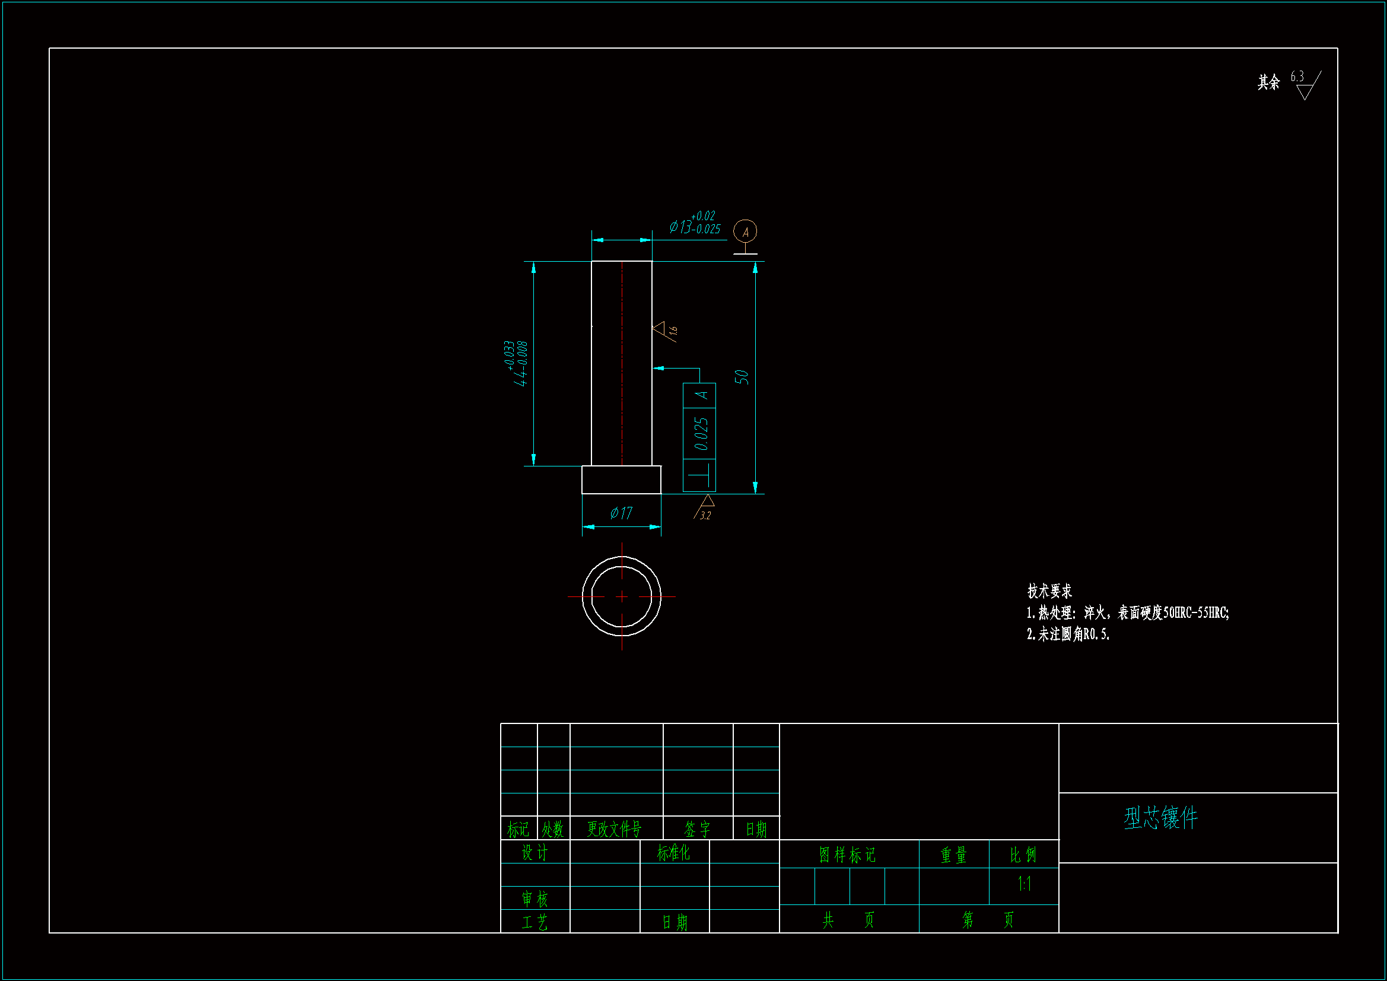
Task: Click the 设计 label in title block
Action: click(534, 853)
